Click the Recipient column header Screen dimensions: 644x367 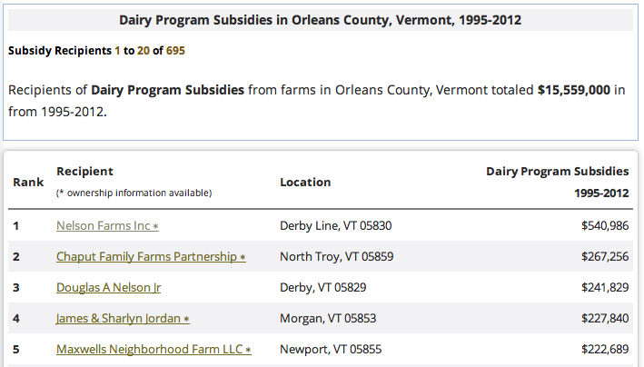(x=84, y=171)
